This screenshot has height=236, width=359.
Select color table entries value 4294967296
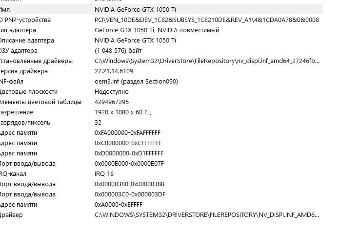112,102
